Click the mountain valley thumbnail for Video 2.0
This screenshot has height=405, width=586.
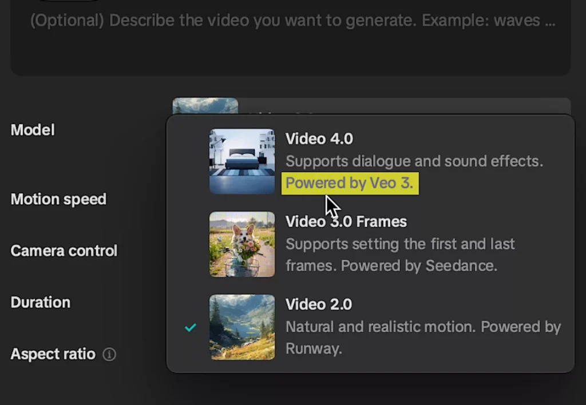242,327
